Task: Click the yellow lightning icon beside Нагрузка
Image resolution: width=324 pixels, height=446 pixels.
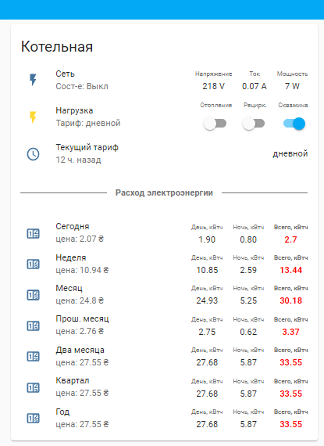Action: (34, 117)
